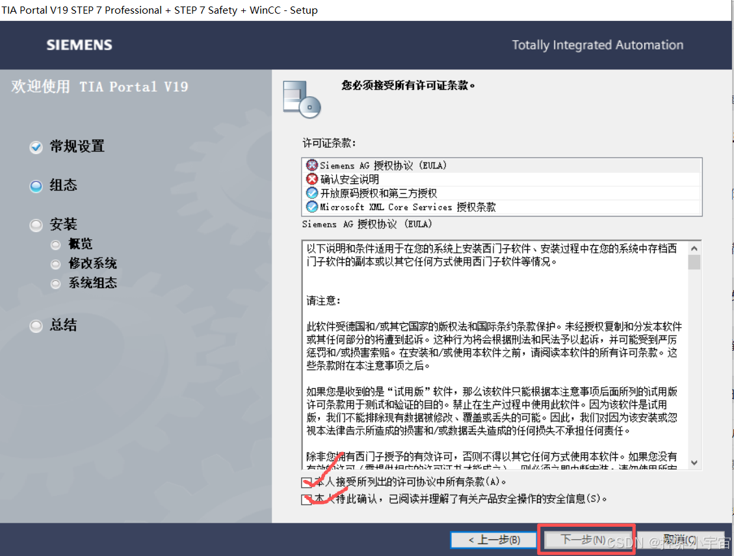Click the 组态 step label
The image size is (734, 556).
pos(63,185)
